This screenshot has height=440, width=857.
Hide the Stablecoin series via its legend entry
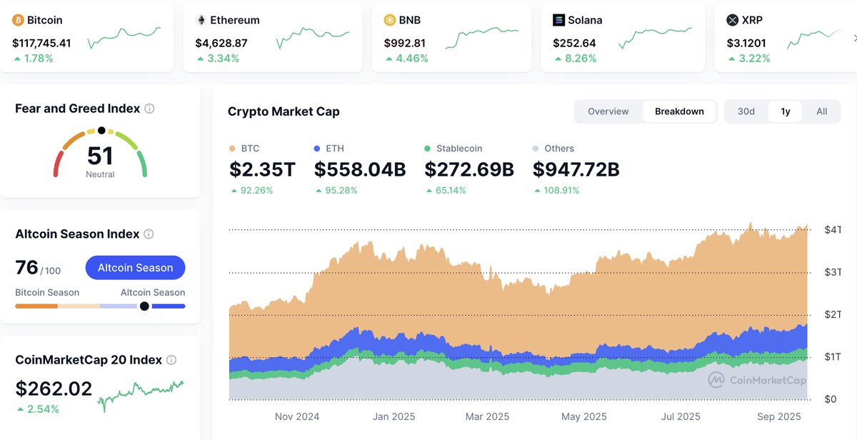(x=453, y=148)
